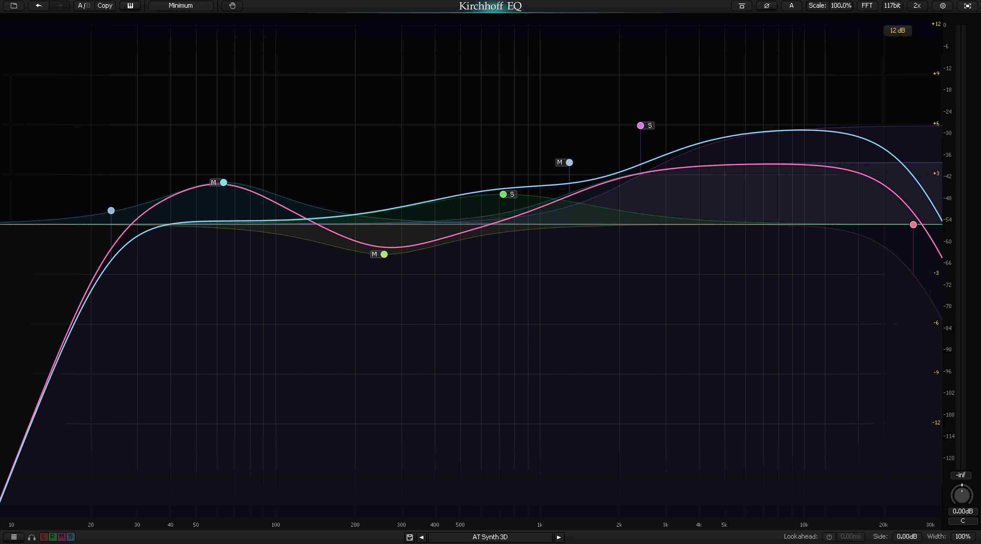Open a preset using the folder icon
The height and width of the screenshot is (544, 981).
coord(14,6)
